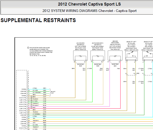Click the circled 1 marker on pin 15 row

click(32, 101)
